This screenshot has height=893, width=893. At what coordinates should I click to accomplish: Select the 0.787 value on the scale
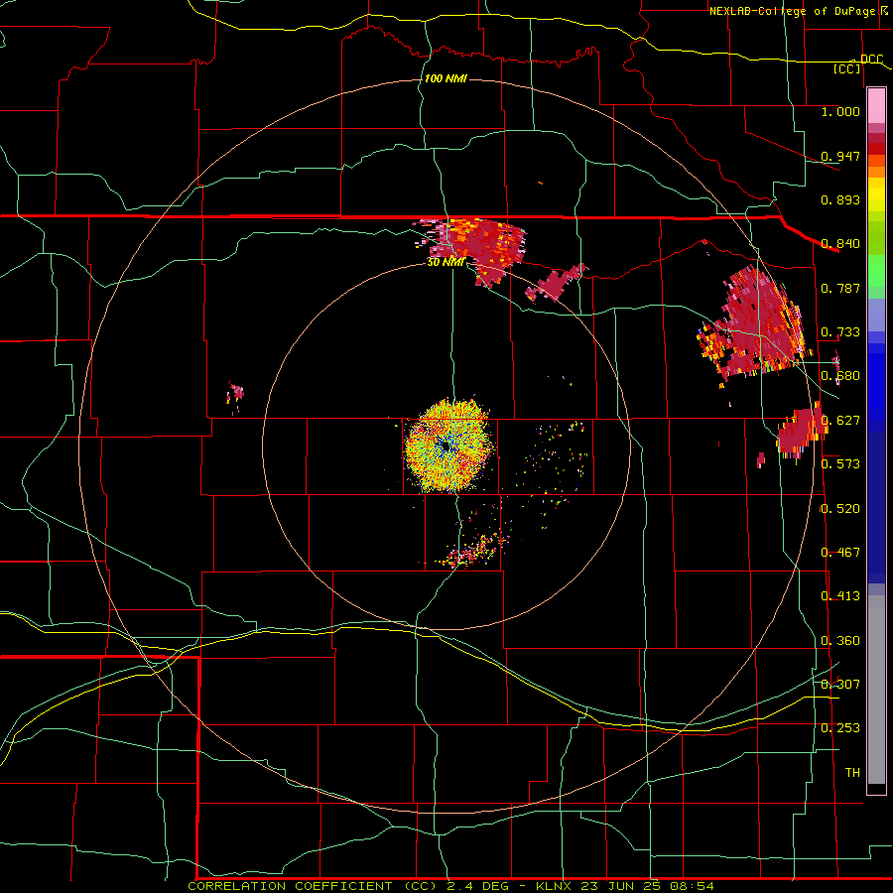pyautogui.click(x=840, y=288)
